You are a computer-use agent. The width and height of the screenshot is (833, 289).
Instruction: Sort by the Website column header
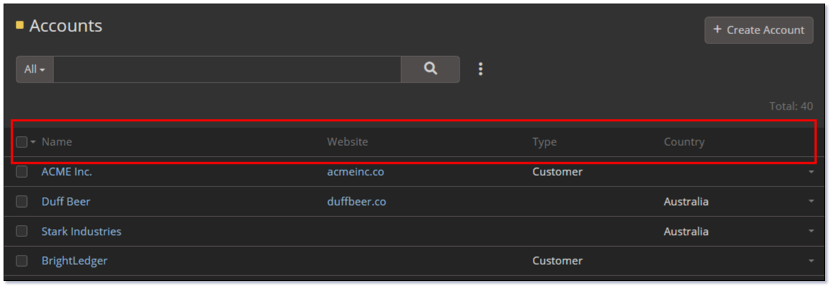pyautogui.click(x=347, y=142)
